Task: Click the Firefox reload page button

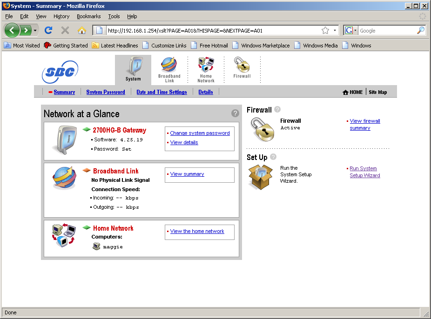Action: point(48,30)
